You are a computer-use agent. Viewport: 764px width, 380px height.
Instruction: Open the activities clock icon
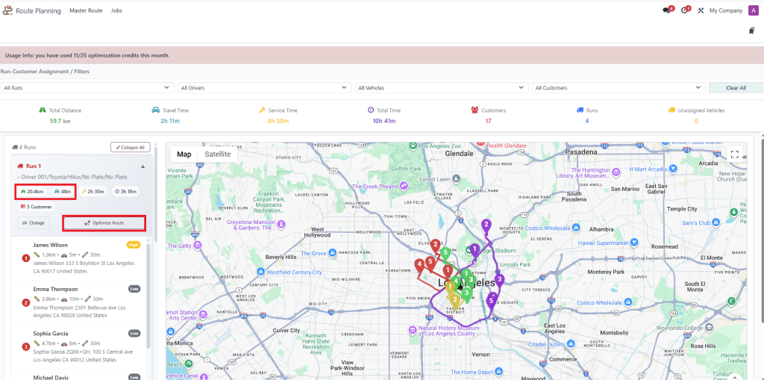(684, 10)
